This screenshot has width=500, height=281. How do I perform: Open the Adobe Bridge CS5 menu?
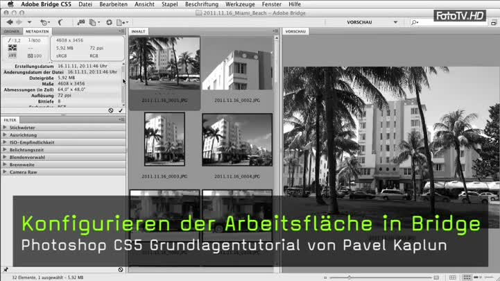click(x=46, y=4)
